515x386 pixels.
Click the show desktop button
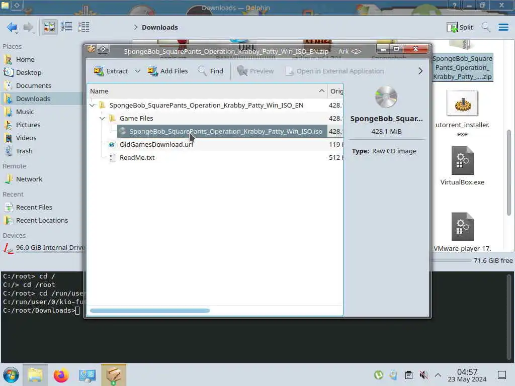[x=502, y=375]
